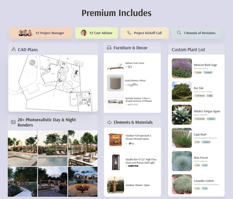Select the 3 Rounds of Revisions badge
233x199 pixels.
[x=196, y=33]
